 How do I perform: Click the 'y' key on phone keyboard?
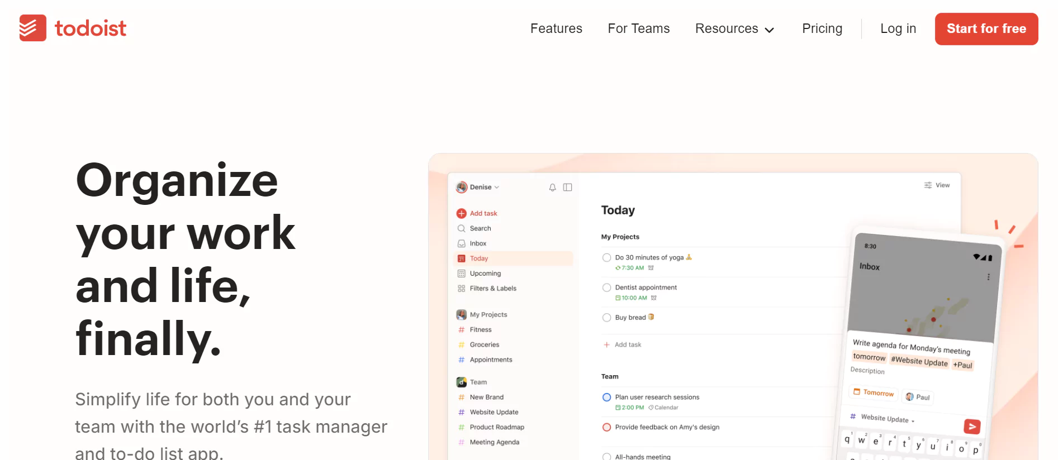(918, 445)
